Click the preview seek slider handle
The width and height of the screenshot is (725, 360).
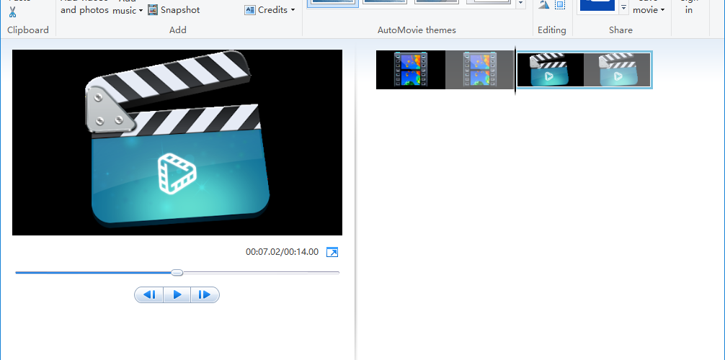pos(177,273)
